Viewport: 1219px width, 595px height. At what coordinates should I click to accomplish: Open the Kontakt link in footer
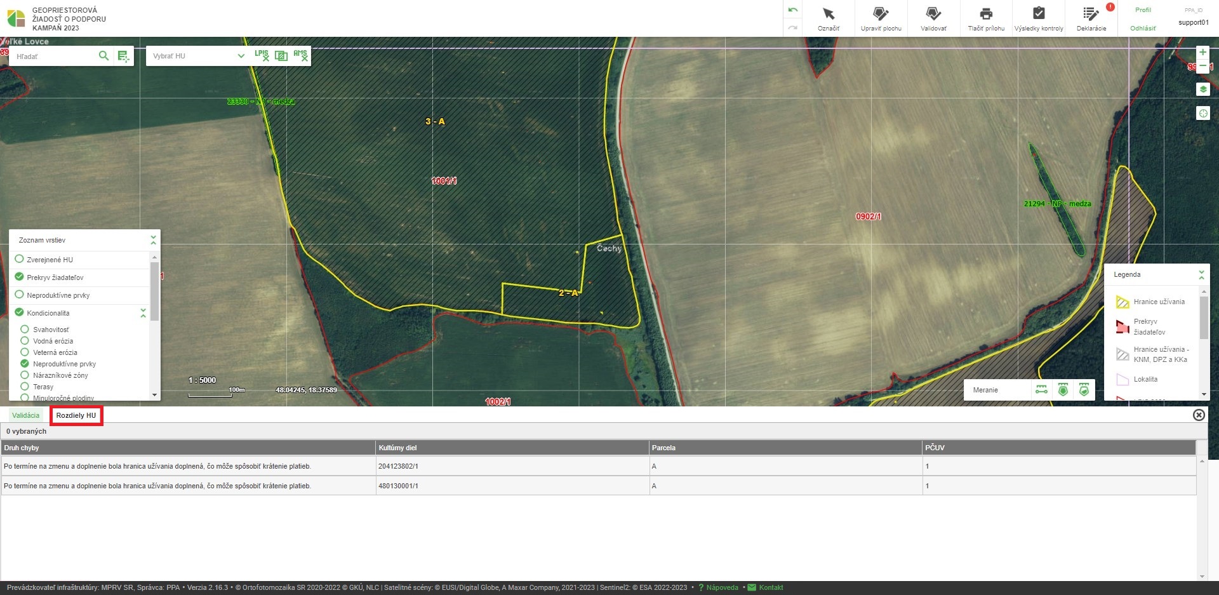click(x=766, y=587)
